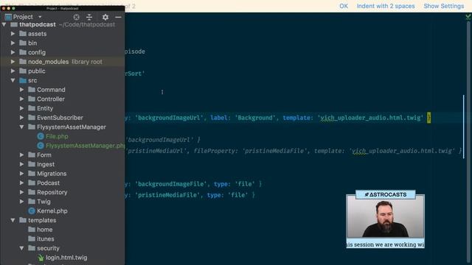Click OK in the indent notification bar
This screenshot has height=265, width=472.
[x=344, y=6]
